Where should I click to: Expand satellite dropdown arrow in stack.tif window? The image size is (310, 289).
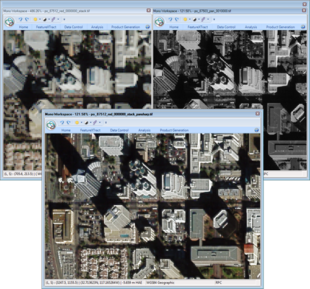[x=58, y=19]
